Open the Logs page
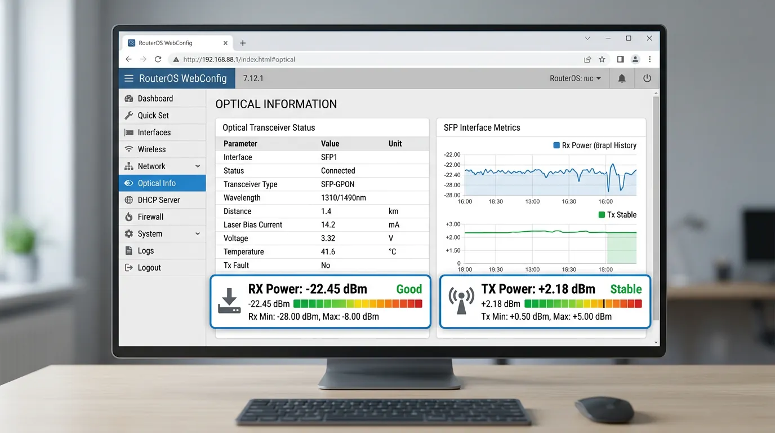Viewport: 775px width, 433px height. pos(162,251)
